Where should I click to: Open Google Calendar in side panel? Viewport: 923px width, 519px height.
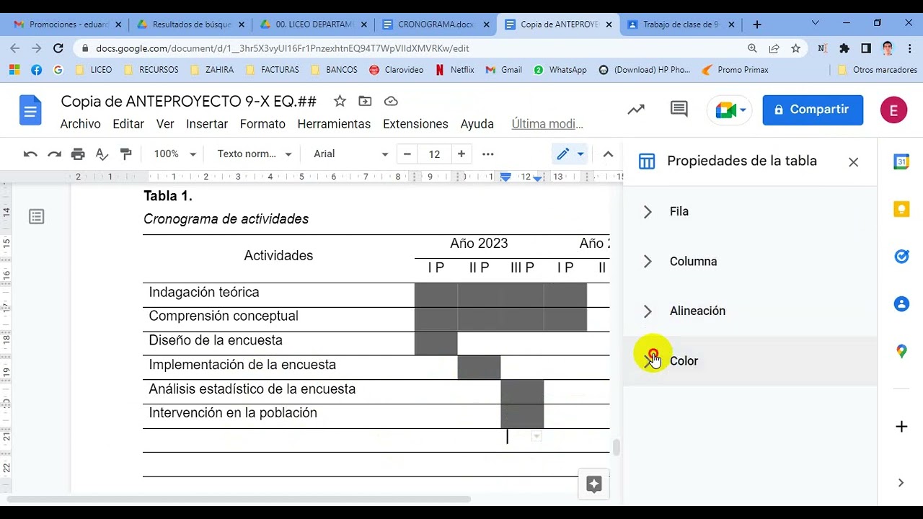point(901,161)
